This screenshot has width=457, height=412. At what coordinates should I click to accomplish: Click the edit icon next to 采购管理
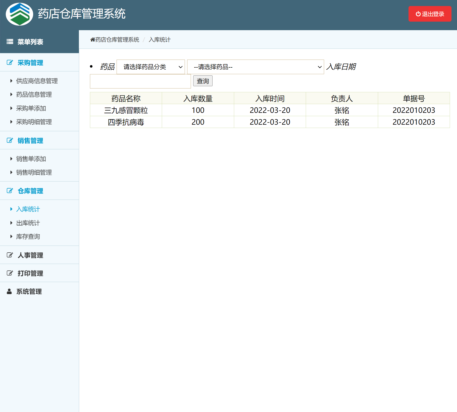click(x=10, y=63)
